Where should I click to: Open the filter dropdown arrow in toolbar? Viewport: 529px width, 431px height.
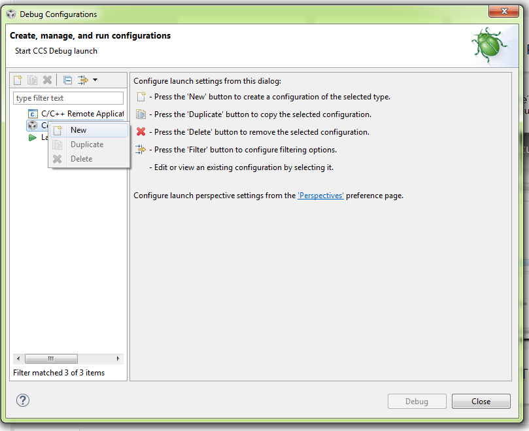(x=95, y=80)
